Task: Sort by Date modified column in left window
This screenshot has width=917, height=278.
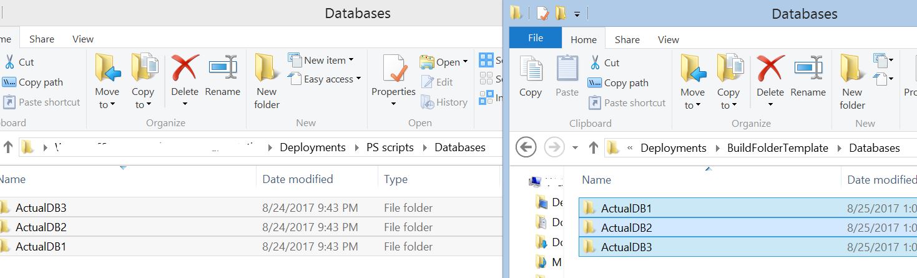Action: coord(298,179)
